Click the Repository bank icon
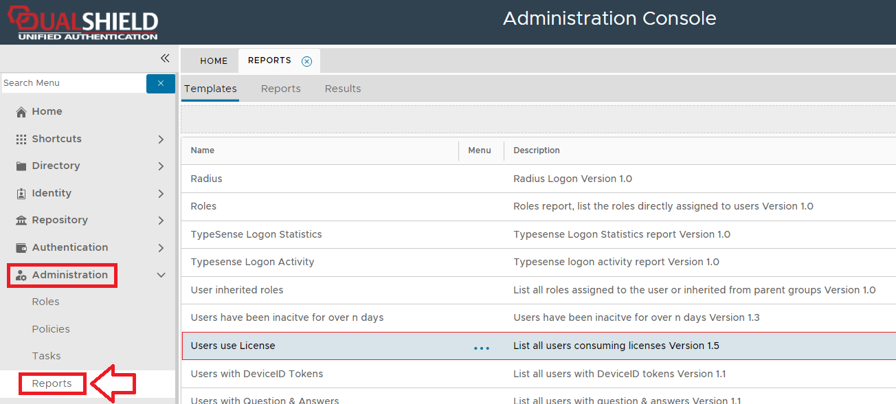Screen dimensions: 896x404 21,221
